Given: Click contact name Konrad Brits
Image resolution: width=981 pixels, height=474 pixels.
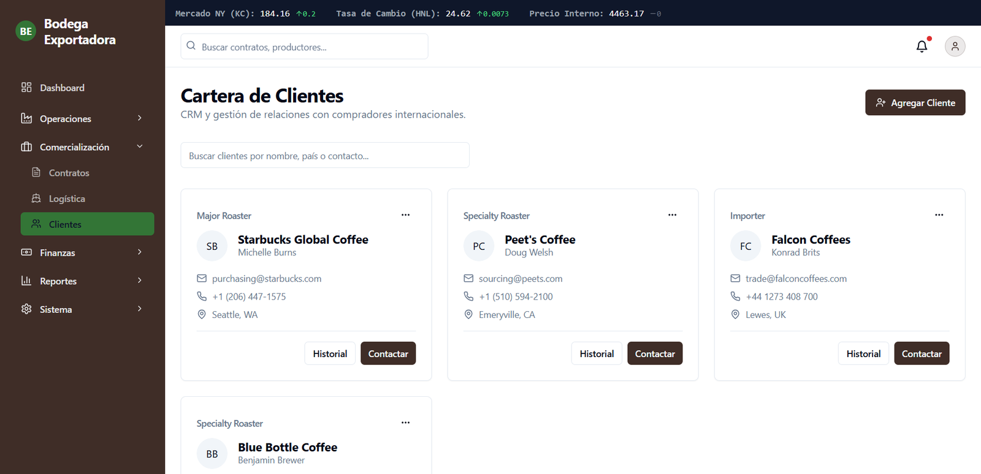Looking at the screenshot, I should 795,252.
